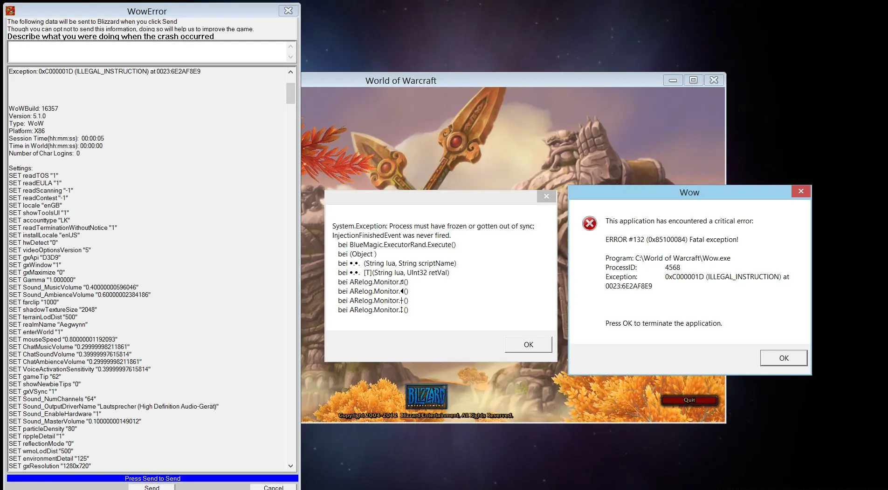Click OK in the System.Exception dialog
The height and width of the screenshot is (490, 888).
pos(528,345)
